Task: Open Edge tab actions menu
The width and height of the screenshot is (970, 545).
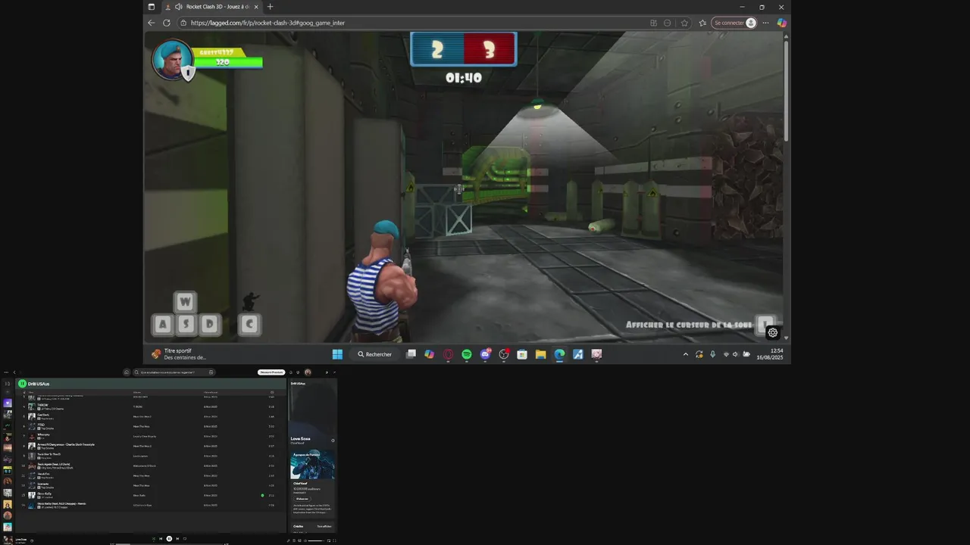Action: click(151, 7)
